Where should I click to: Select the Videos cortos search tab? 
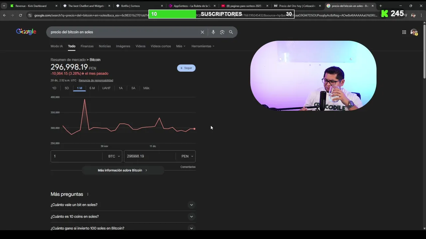pos(161,46)
